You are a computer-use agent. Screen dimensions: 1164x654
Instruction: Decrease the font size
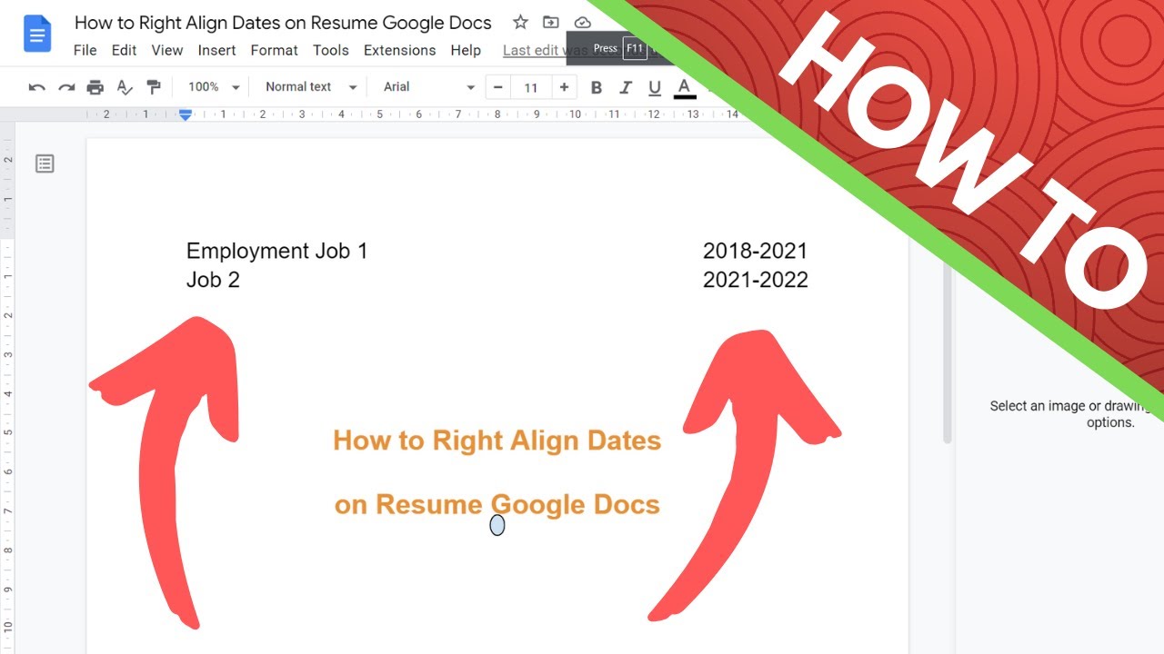[x=498, y=87]
